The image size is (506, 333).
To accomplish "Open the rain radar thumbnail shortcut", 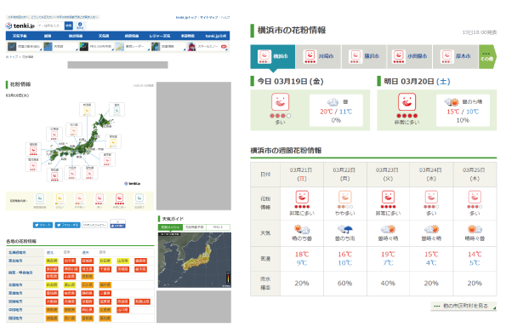I will [133, 47].
